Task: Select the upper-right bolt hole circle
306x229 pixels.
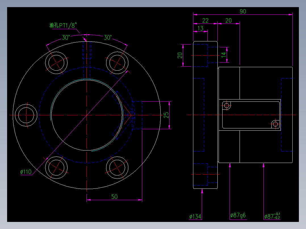Action: pos(117,63)
